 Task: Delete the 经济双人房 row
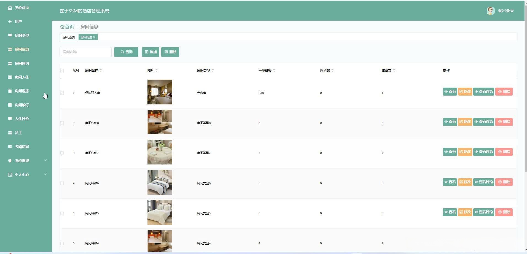504,91
